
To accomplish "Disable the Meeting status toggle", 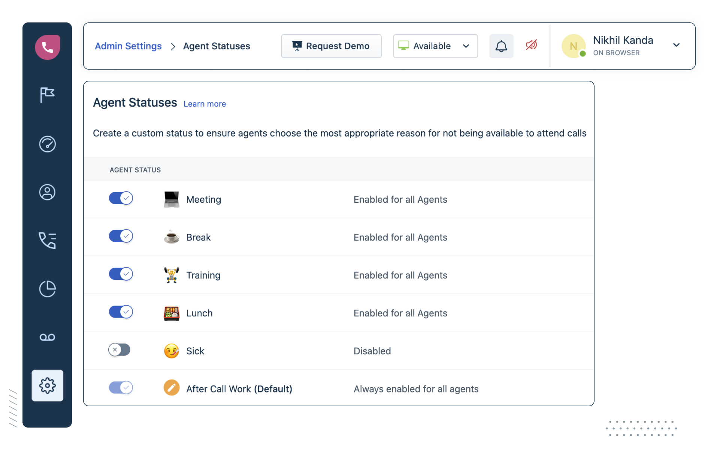I will (x=121, y=198).
